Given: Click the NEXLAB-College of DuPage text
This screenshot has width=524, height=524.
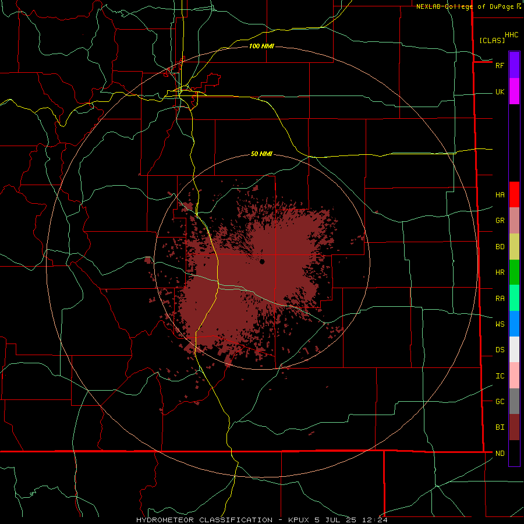Looking at the screenshot, I should pos(465,6).
